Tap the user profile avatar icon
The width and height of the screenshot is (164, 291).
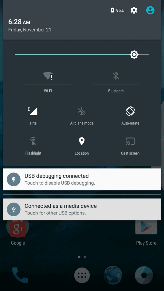(x=150, y=10)
